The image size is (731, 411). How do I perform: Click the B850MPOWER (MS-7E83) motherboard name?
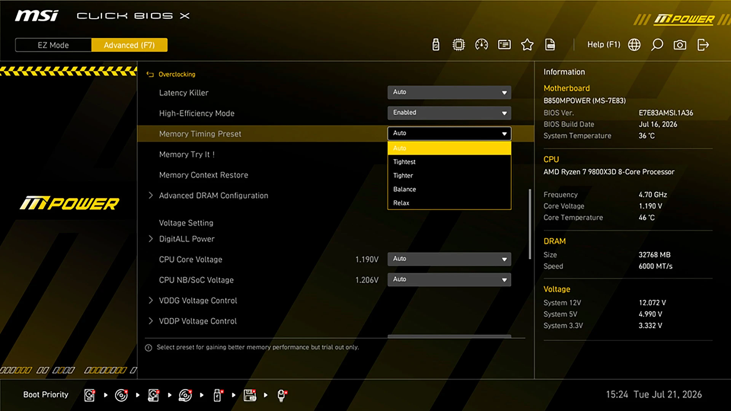point(584,101)
